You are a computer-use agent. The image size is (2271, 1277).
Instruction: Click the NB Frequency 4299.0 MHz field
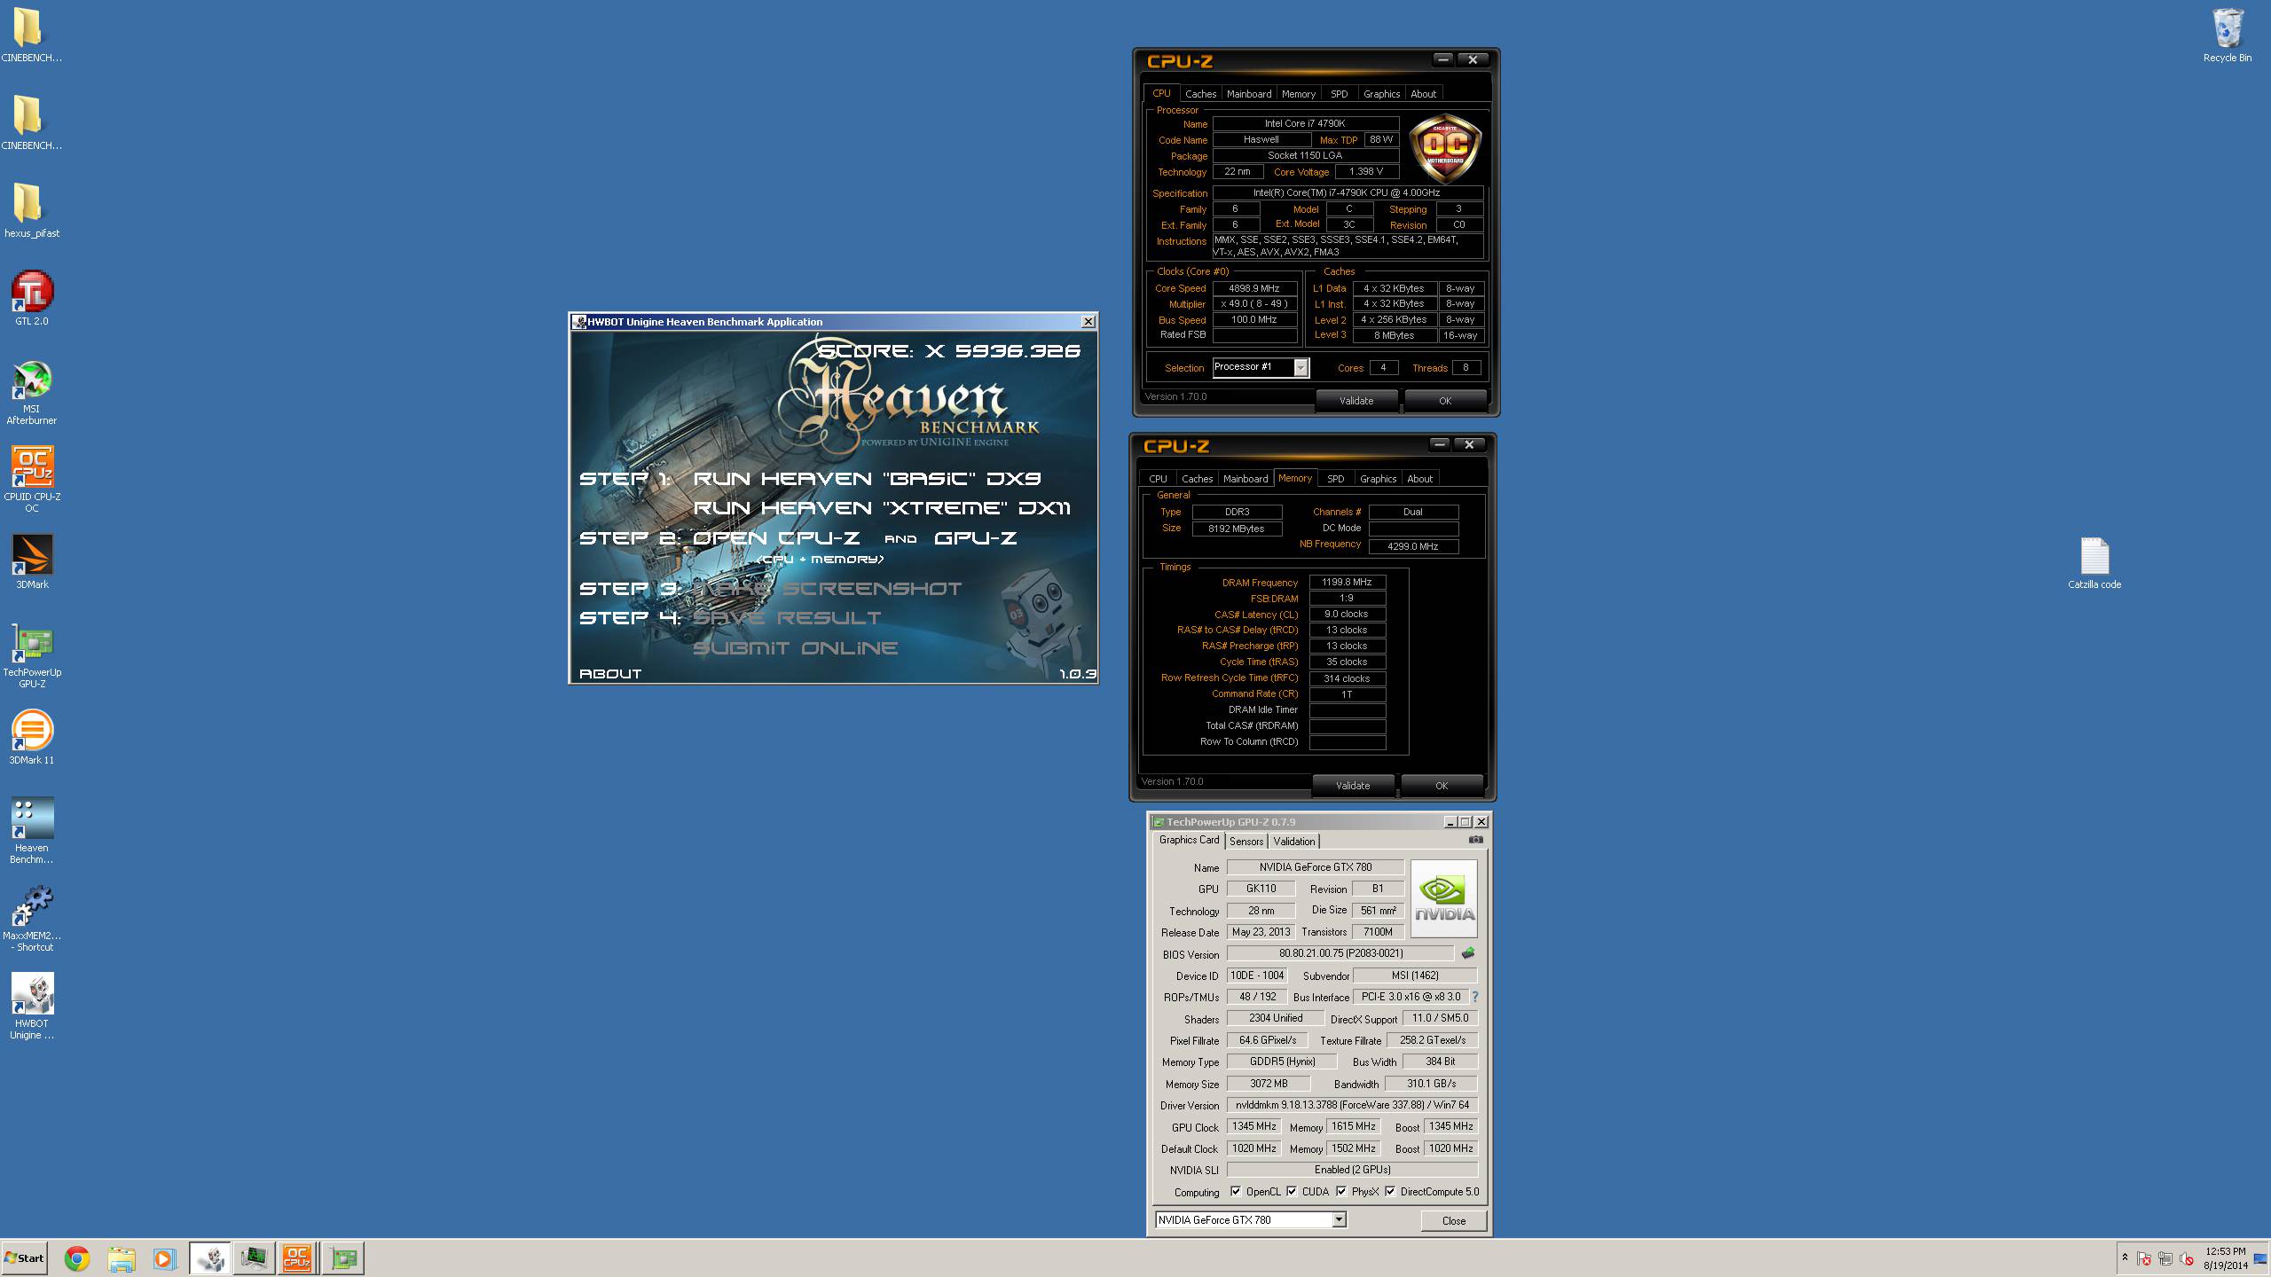1412,546
